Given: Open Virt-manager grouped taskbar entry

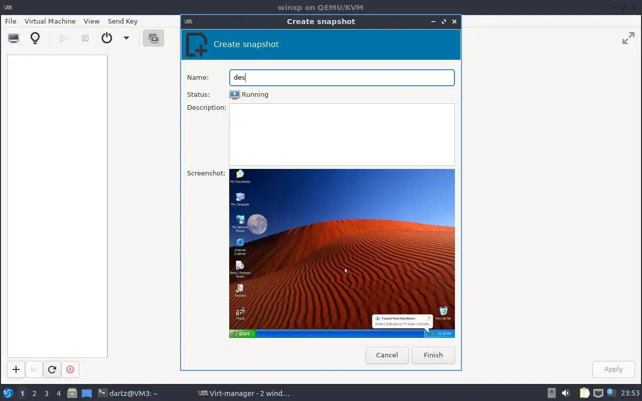Looking at the screenshot, I should pyautogui.click(x=244, y=393).
